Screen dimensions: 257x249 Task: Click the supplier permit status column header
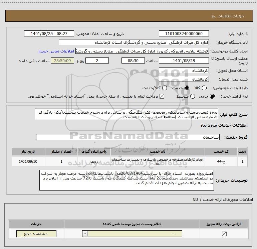pyautogui.click(x=132, y=224)
